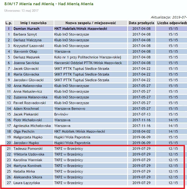The width and height of the screenshot is (187, 189).
Task: Select the text Utworzono: 13 maj 2017
Action: pos(21,11)
